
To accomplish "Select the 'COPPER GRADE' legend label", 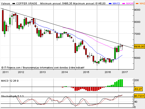I will (27, 4).
